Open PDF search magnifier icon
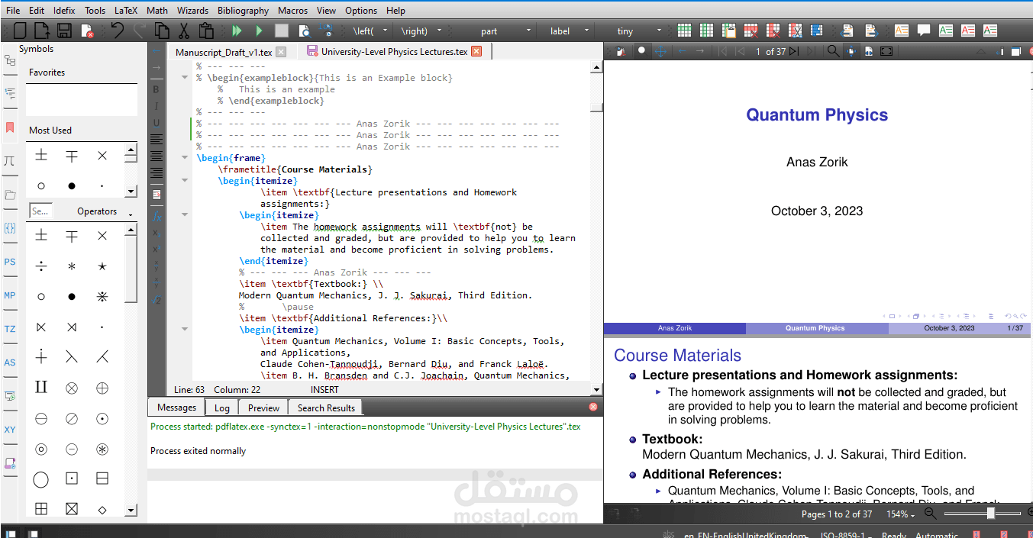Screen dimensions: 1033x538 pos(834,51)
